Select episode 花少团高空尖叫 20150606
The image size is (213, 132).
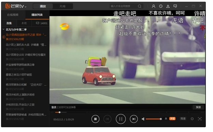[x=26, y=57]
